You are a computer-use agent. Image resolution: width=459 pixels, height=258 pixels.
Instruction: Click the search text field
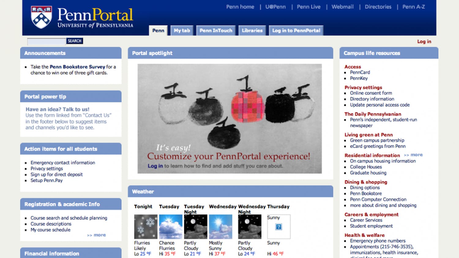[x=46, y=41]
